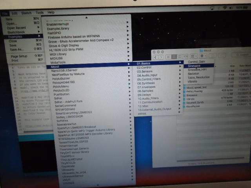Switch Finder to column view

[180, 56]
